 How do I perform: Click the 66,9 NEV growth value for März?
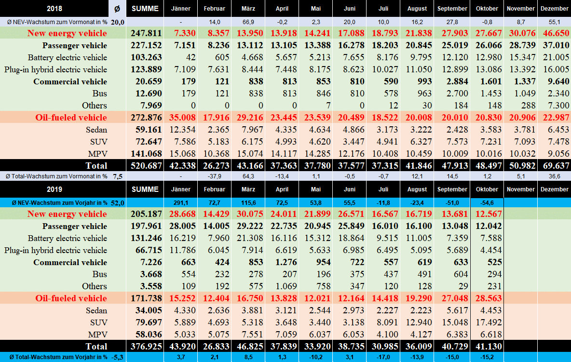coord(248,22)
